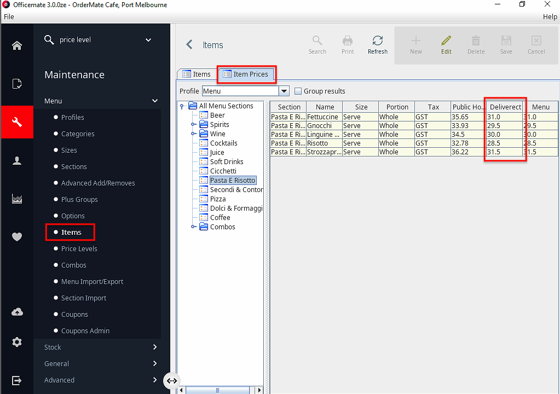Expand the General section
Viewport: 560px width, 394px height.
[154, 363]
